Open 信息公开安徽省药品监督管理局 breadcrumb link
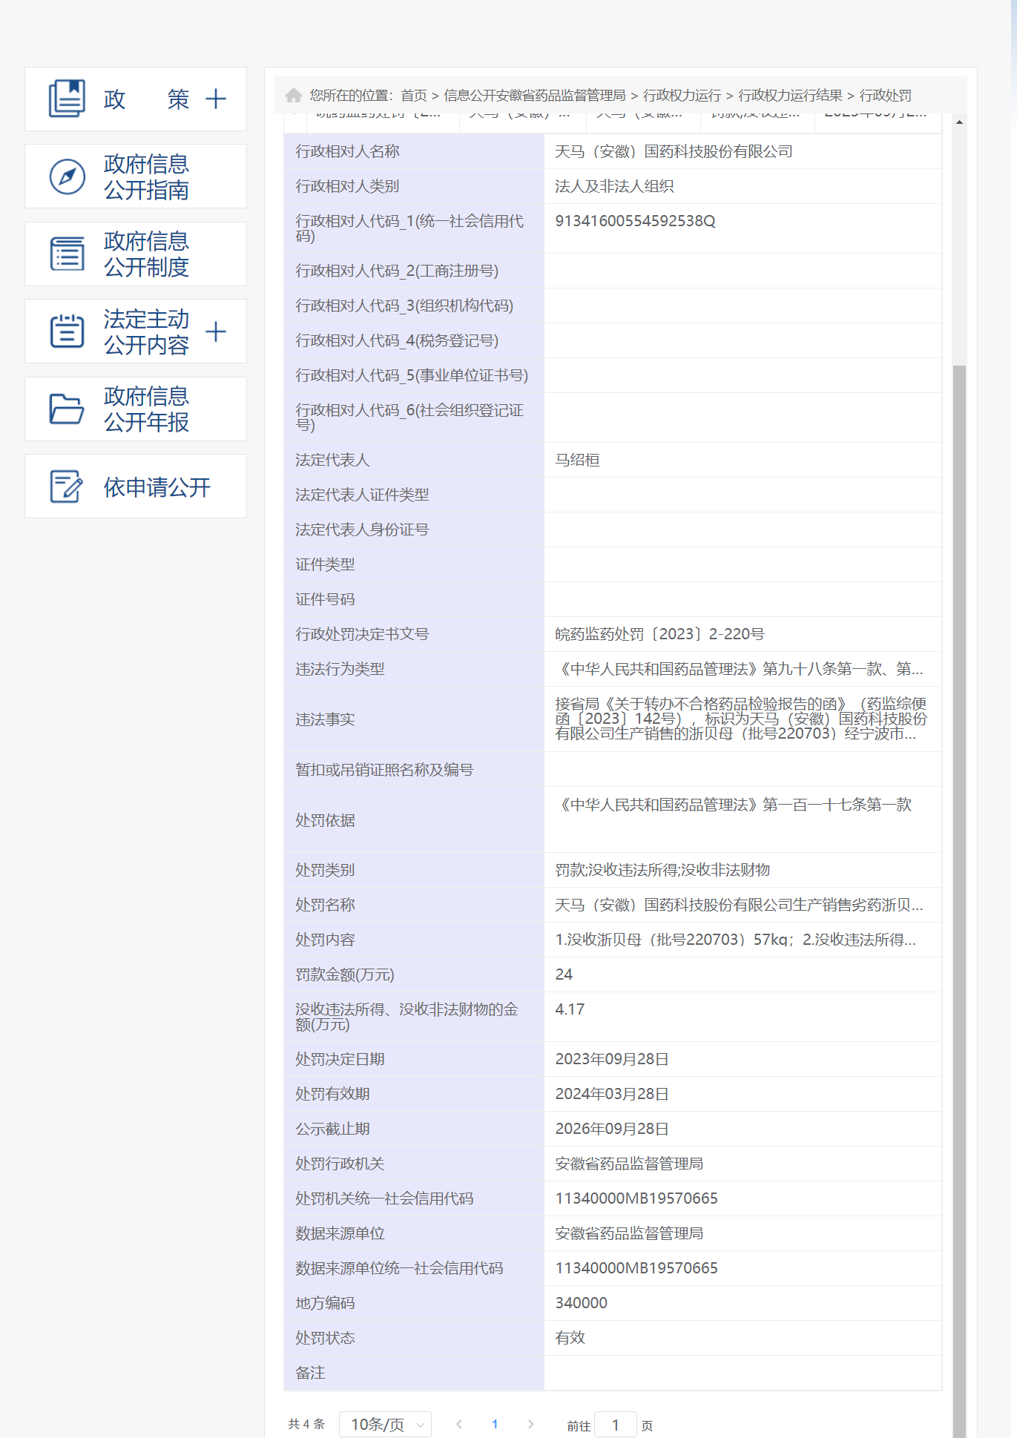 tap(535, 96)
